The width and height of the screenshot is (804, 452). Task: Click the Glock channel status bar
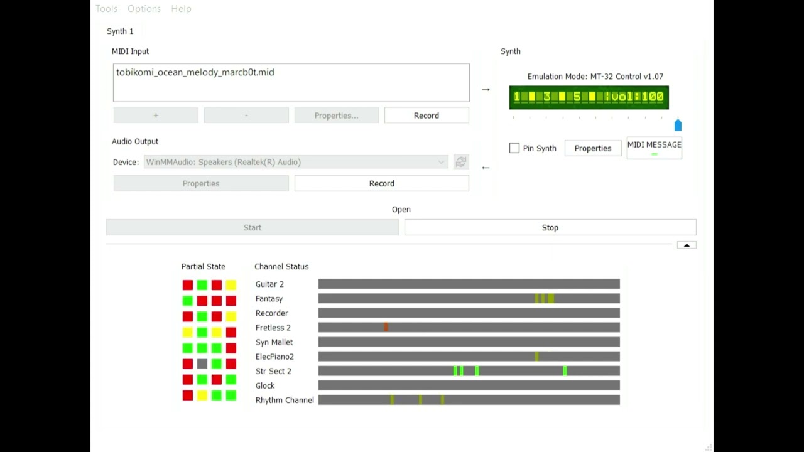tap(469, 385)
